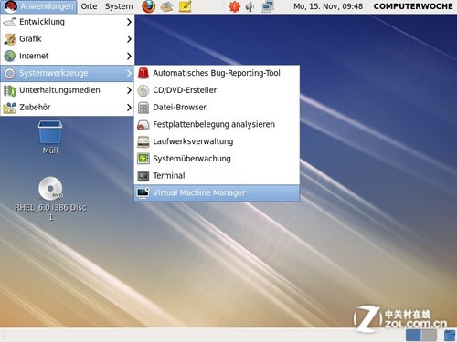Open the Grafik submenu
The width and height of the screenshot is (457, 342).
(67, 39)
